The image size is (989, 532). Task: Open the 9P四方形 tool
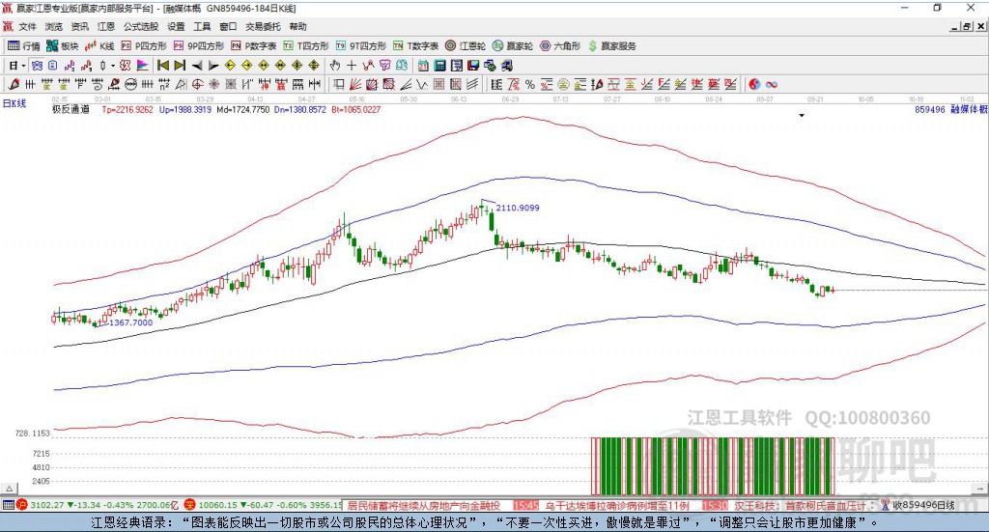199,46
